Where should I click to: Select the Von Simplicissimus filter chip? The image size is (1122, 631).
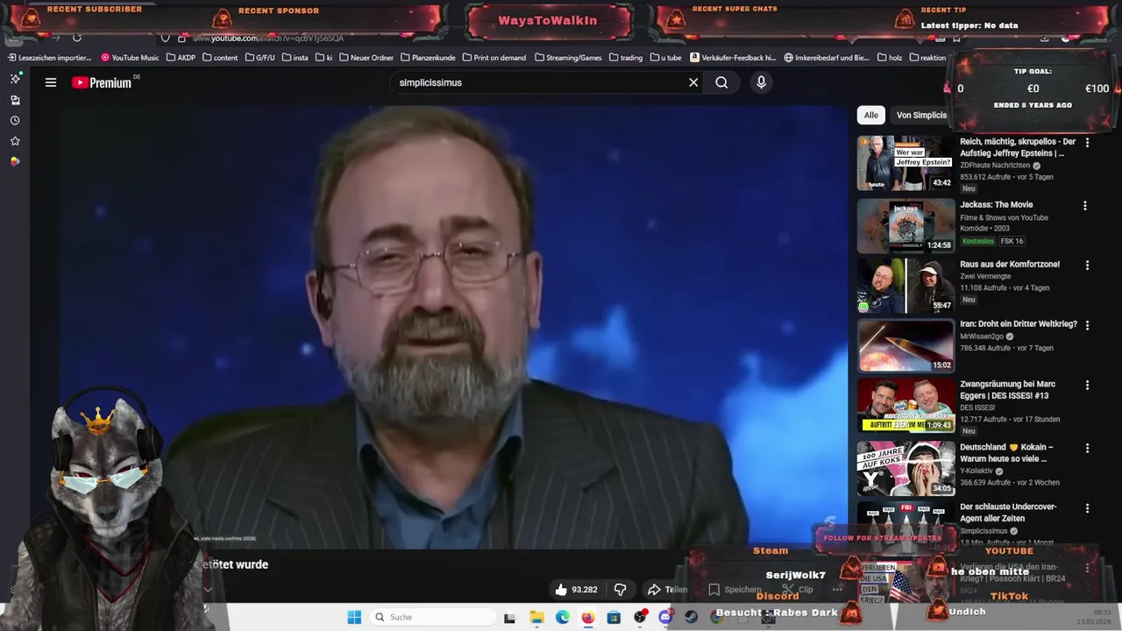[x=921, y=115]
